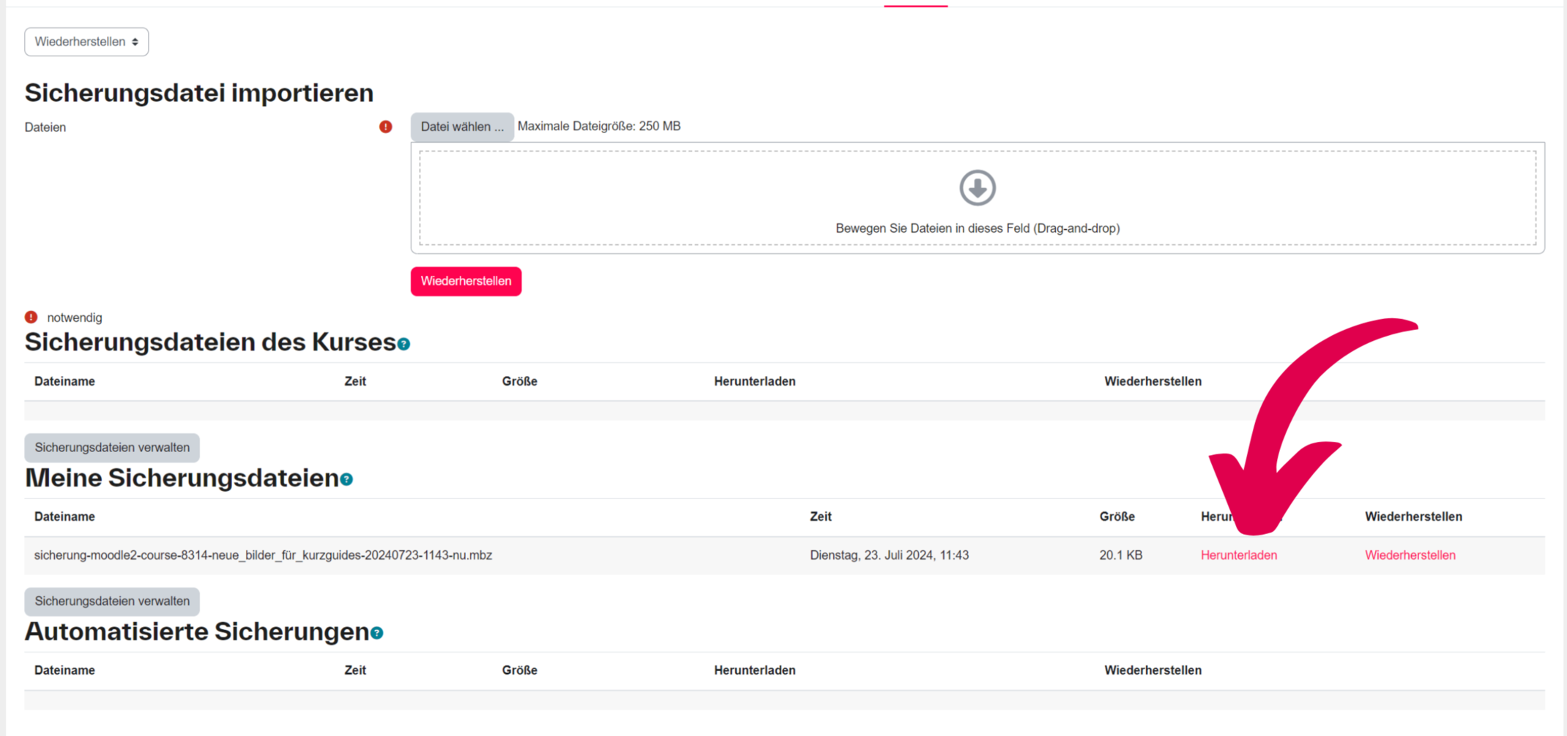Image resolution: width=1567 pixels, height=736 pixels.
Task: Click the red exclamation icon next to 'notwendig'
Action: click(x=31, y=317)
